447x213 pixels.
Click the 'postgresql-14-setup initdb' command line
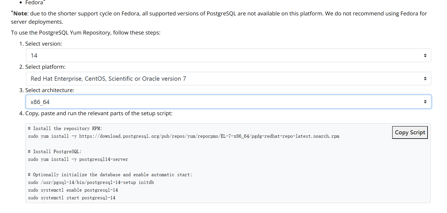click(91, 182)
